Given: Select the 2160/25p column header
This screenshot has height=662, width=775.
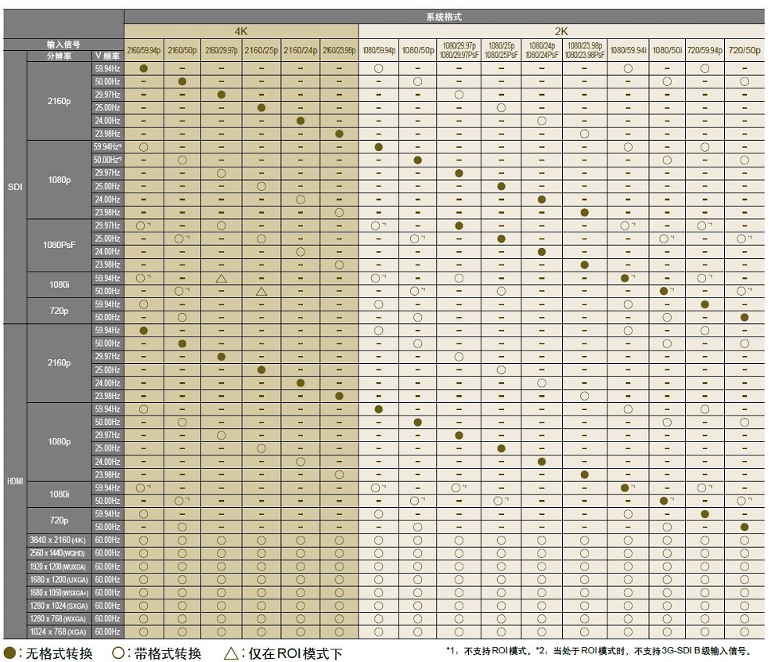Looking at the screenshot, I should pos(261,50).
